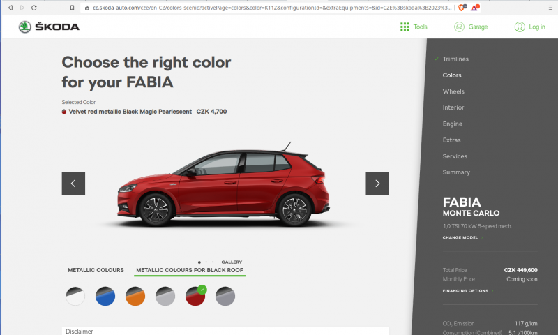The width and height of the screenshot is (558, 335).
Task: Click Disclaimer section header
Action: 225,331
